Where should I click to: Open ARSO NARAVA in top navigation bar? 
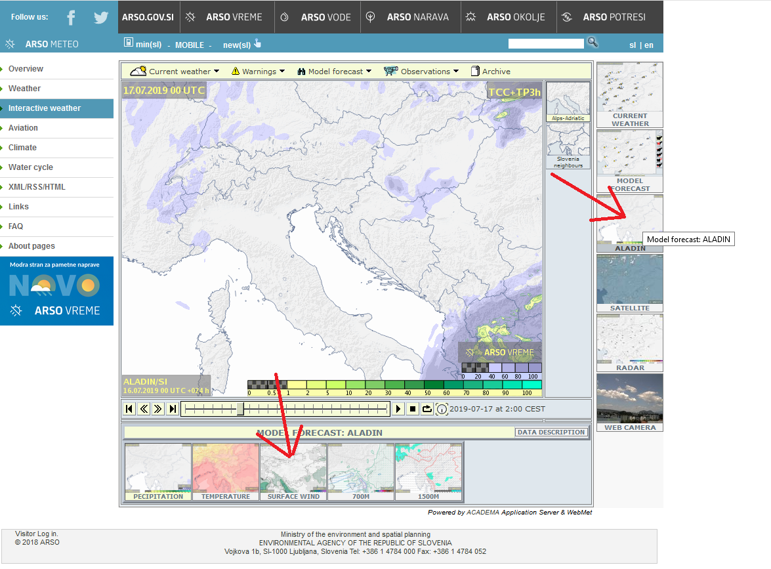pyautogui.click(x=411, y=17)
